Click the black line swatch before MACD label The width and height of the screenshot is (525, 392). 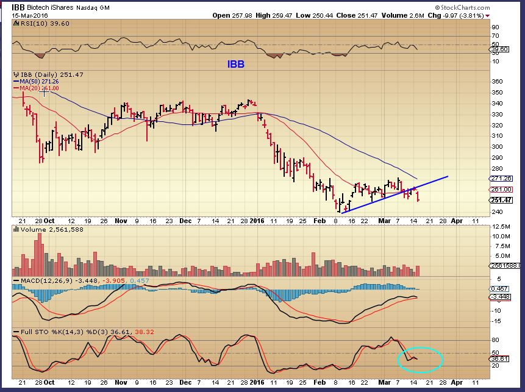16,280
